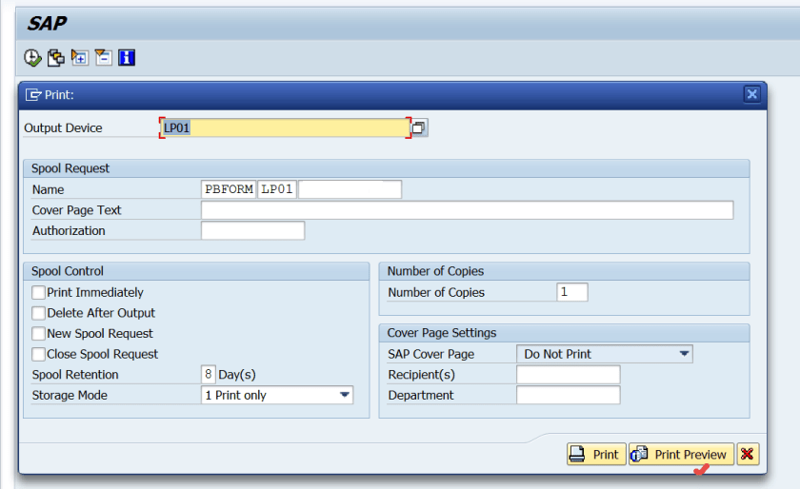
Task: Click the Output Device label
Action: (63, 128)
